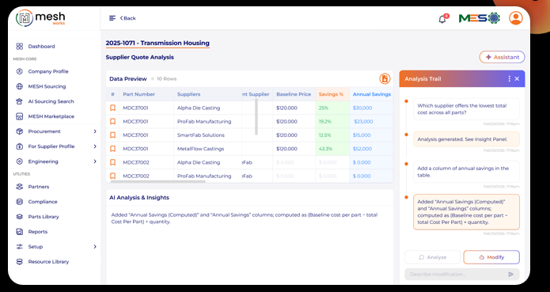Viewport: 550px width, 292px height.
Task: Click 'Add a column of annual savings' message
Action: (x=466, y=172)
